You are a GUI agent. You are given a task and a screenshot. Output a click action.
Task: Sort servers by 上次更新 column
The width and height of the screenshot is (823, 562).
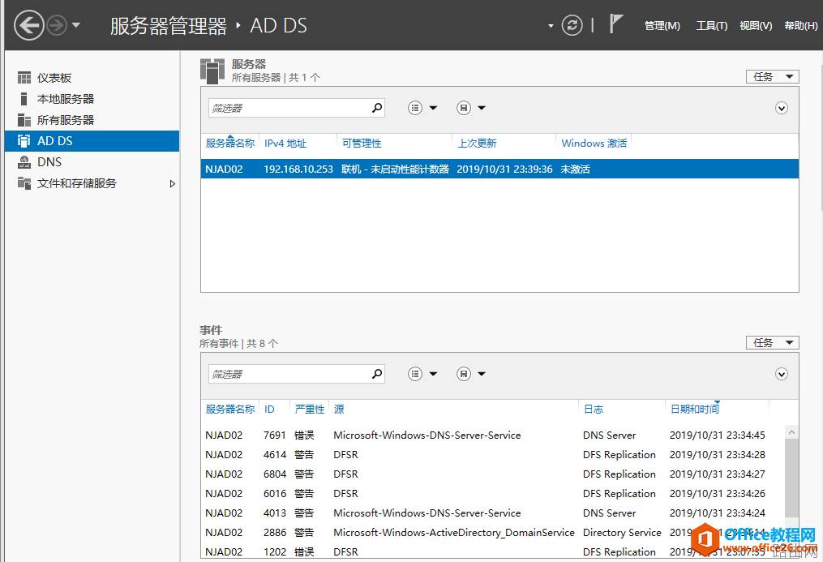477,144
